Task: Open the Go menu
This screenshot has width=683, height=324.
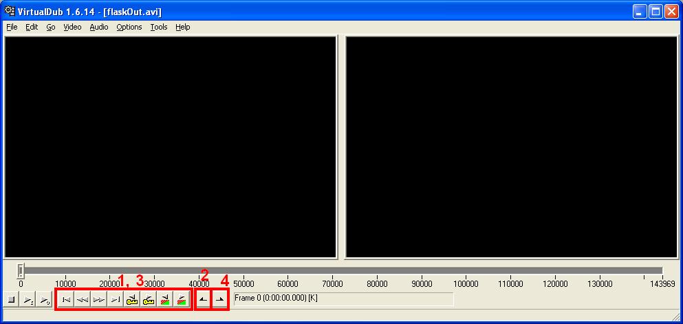Action: coord(50,27)
